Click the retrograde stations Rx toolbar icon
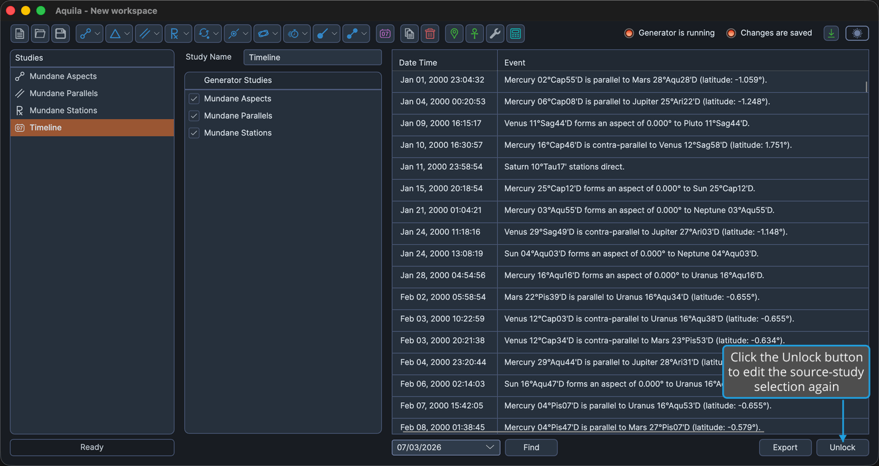Screen dimensions: 879x466 click(174, 34)
